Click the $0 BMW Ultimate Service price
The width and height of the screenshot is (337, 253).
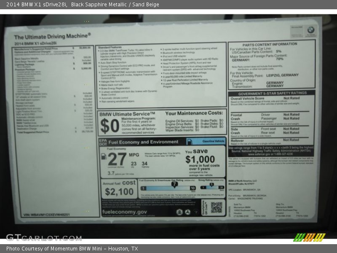click(110, 126)
